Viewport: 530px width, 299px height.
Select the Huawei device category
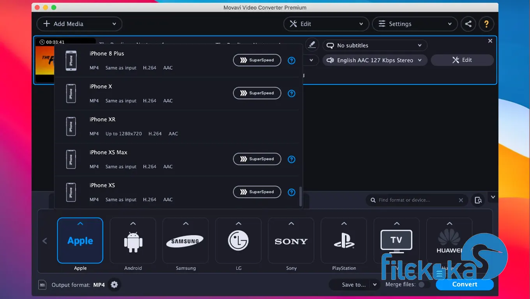(449, 241)
